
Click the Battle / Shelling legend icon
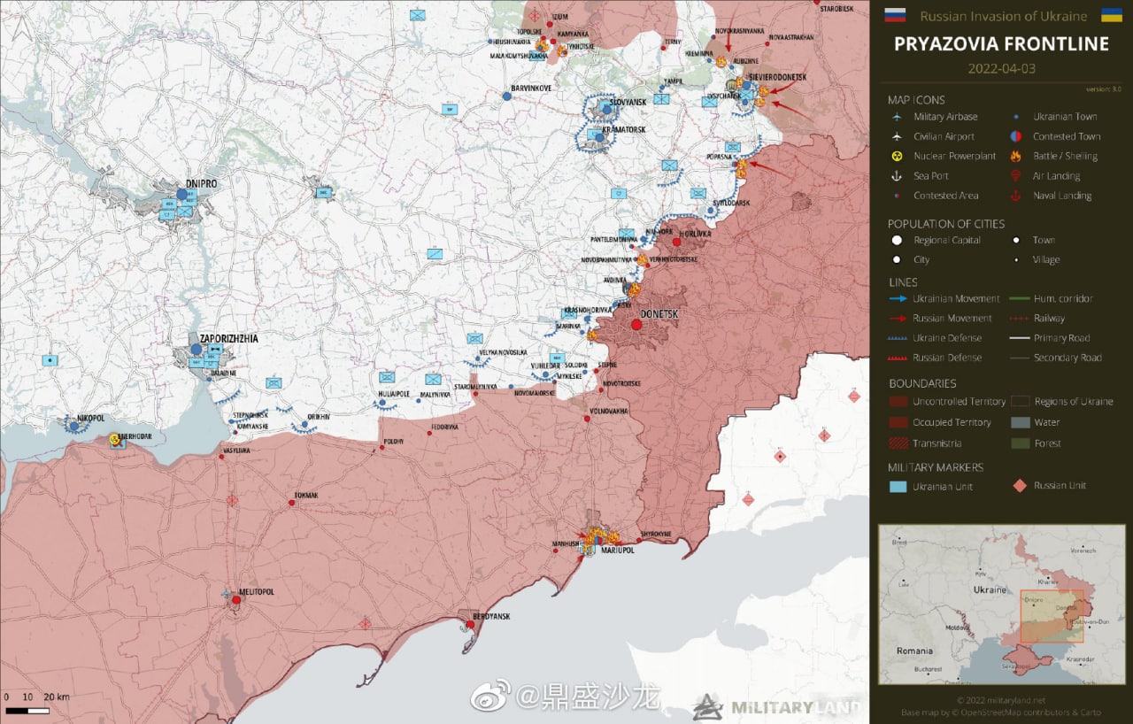(x=1015, y=156)
